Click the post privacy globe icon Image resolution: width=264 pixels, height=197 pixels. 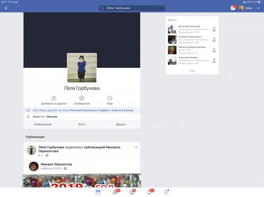pyautogui.click(x=47, y=155)
